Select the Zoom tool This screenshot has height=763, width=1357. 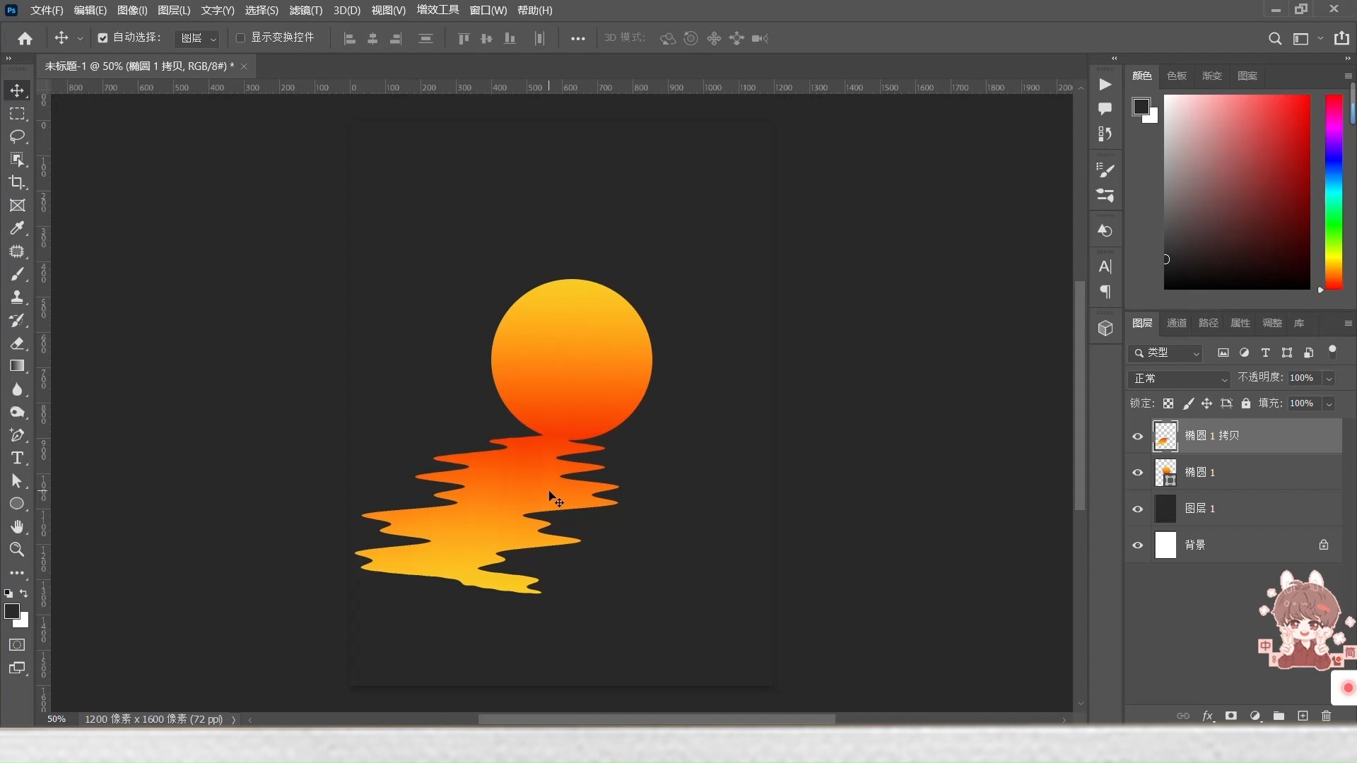click(17, 550)
